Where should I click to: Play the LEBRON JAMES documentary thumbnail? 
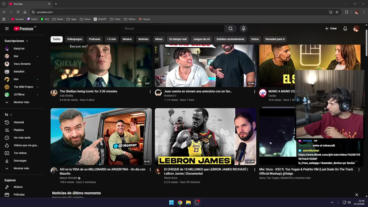pos(206,137)
